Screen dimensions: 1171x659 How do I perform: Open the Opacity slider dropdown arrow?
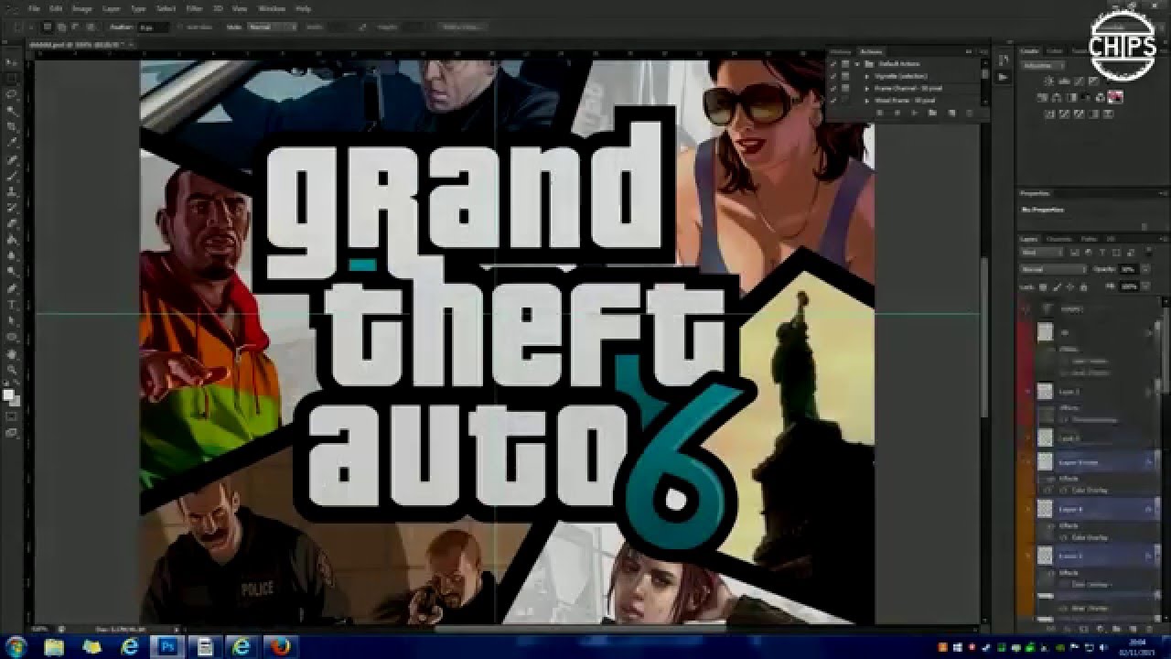tap(1145, 269)
